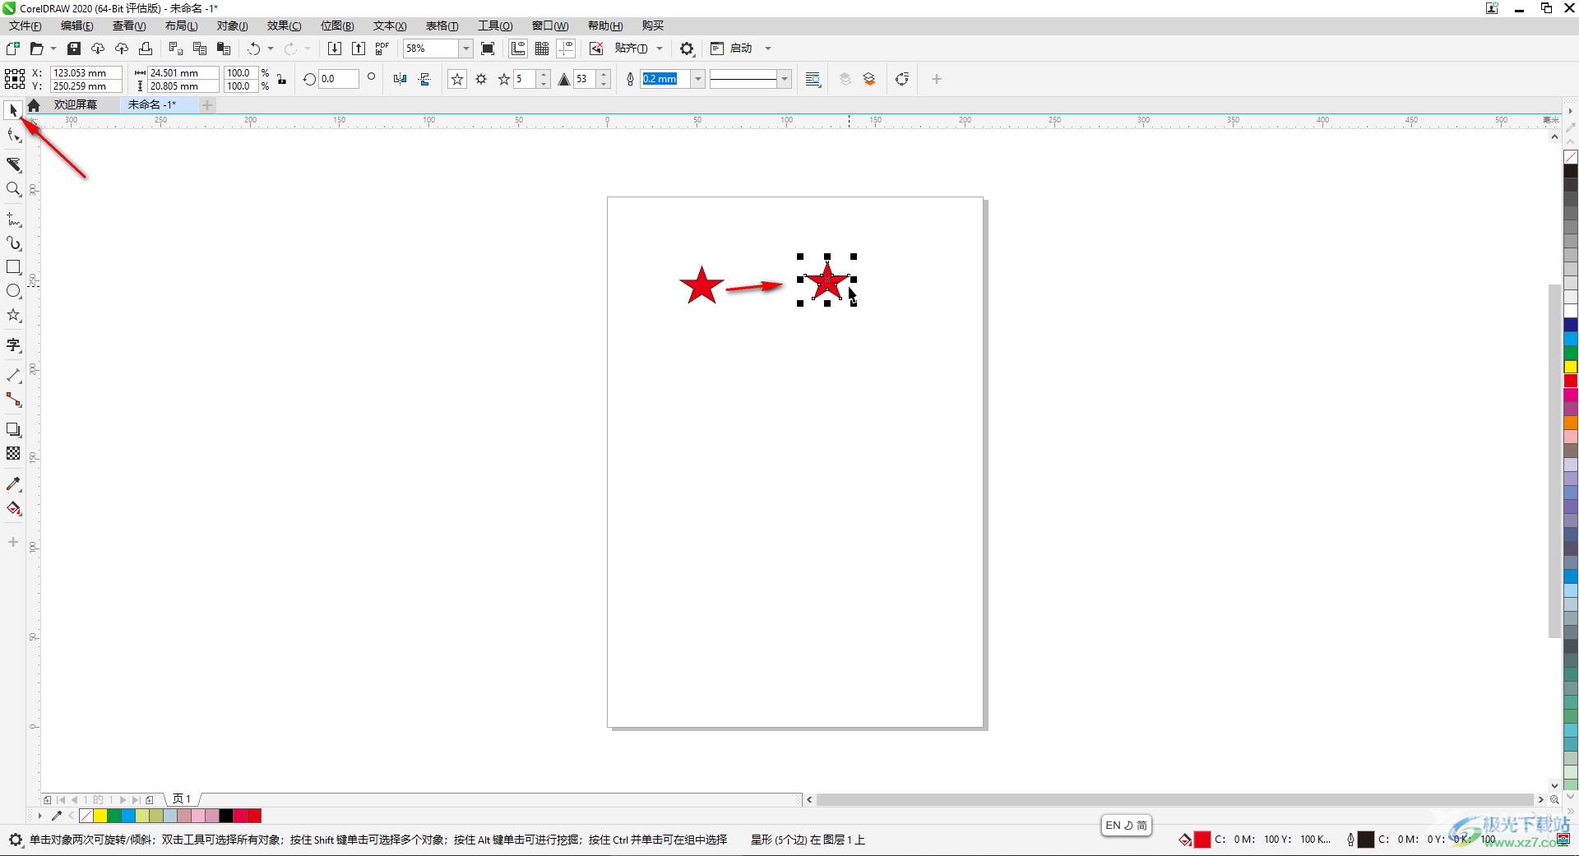This screenshot has width=1579, height=856.
Task: Select the Color Eyedropper tool
Action: (x=13, y=484)
